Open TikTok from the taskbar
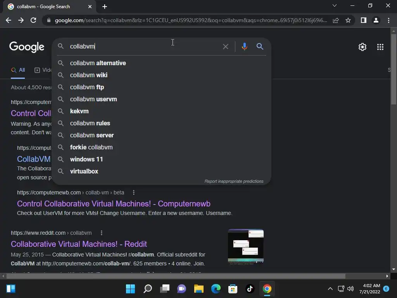This screenshot has width=397, height=298. pyautogui.click(x=250, y=289)
